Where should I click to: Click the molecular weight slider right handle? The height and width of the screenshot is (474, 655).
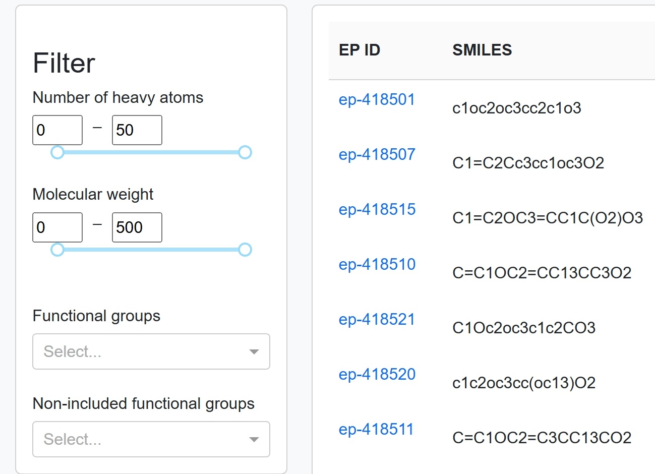[x=245, y=250]
